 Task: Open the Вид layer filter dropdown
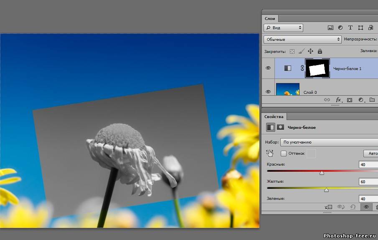283,28
